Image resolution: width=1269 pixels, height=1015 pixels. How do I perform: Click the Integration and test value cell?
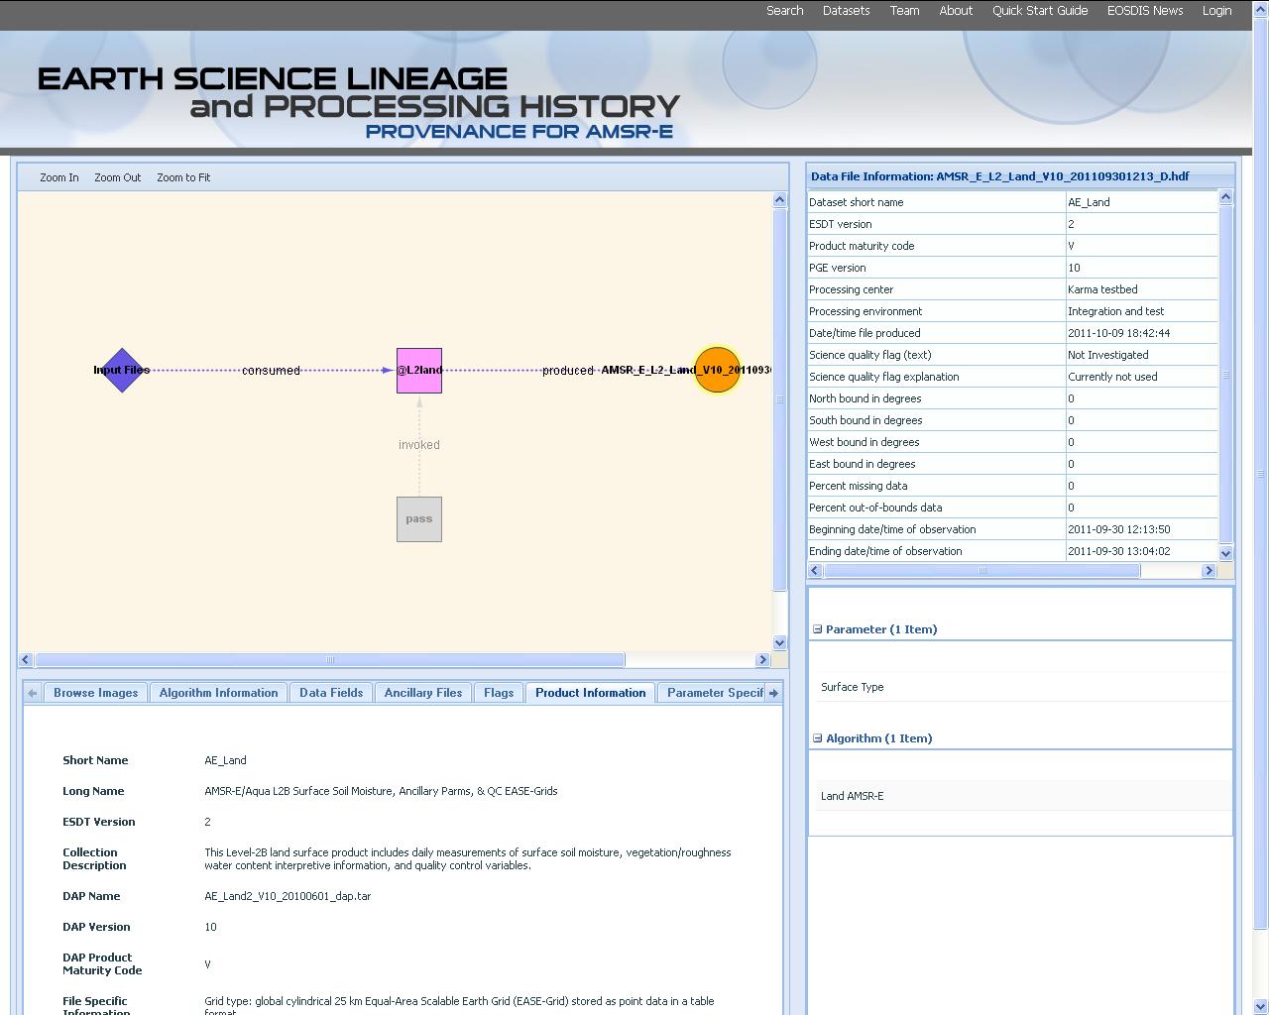[x=1141, y=311]
